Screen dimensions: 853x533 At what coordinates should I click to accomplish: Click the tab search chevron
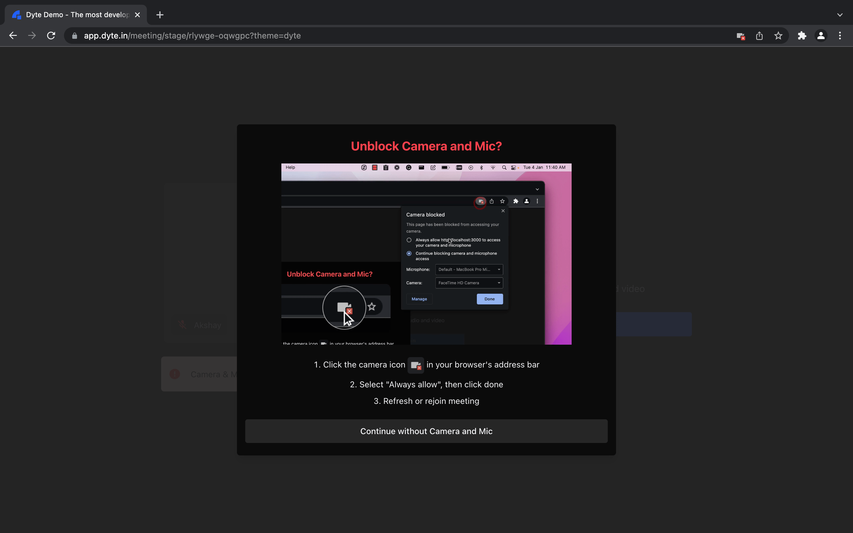(x=840, y=15)
